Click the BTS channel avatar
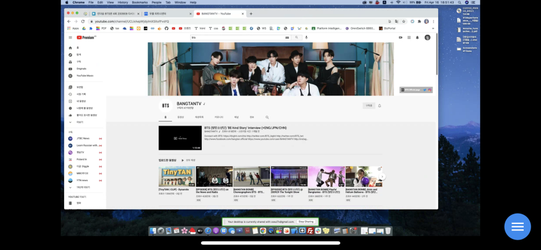The image size is (541, 250). (166, 105)
